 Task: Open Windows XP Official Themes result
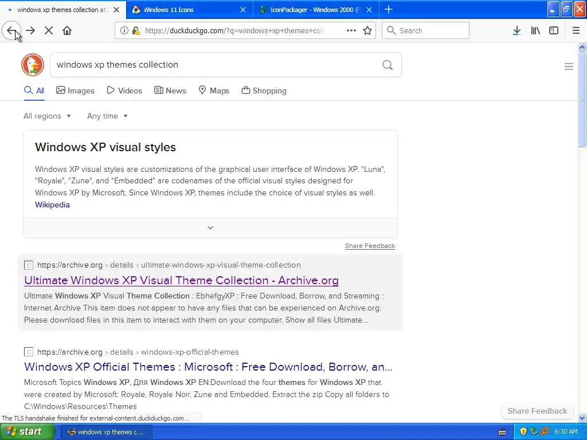208,367
